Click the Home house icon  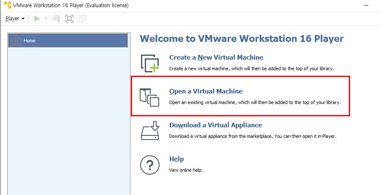click(16, 40)
